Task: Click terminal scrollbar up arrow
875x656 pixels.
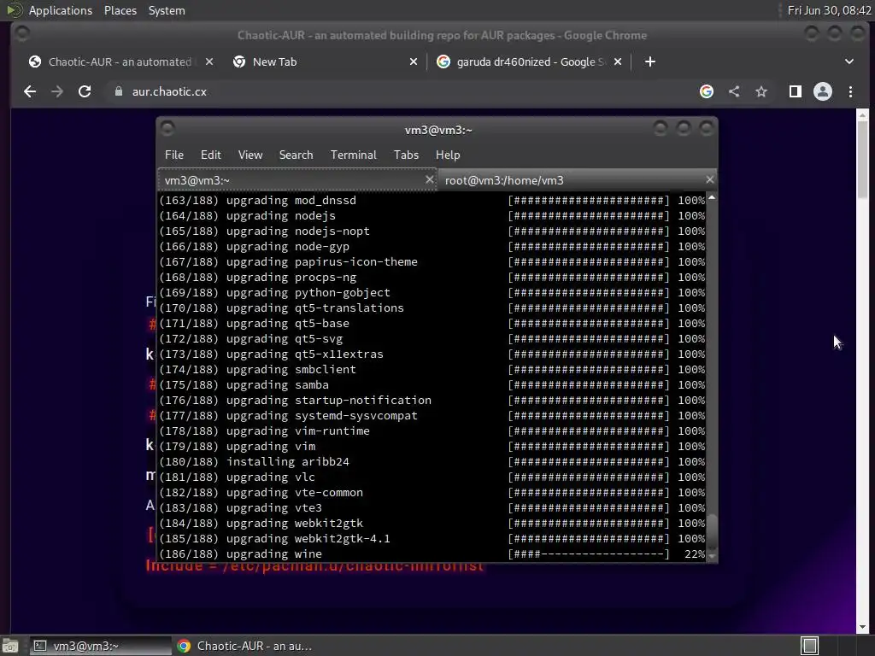Action: pos(712,198)
